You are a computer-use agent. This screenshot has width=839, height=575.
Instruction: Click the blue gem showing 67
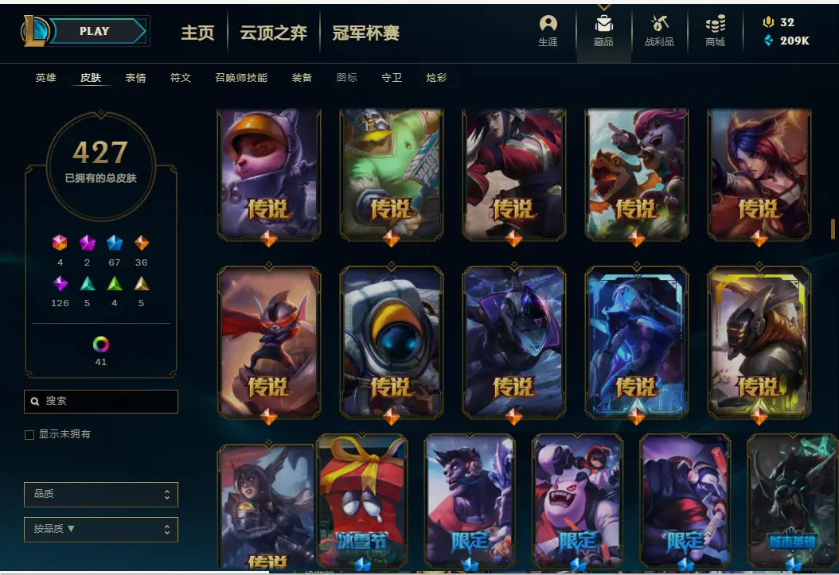[x=115, y=243]
